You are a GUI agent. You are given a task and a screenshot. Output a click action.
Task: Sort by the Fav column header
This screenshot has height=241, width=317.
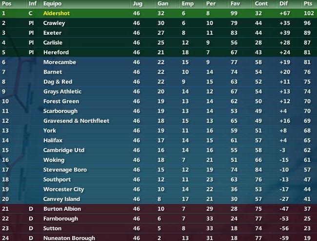pyautogui.click(x=235, y=3)
